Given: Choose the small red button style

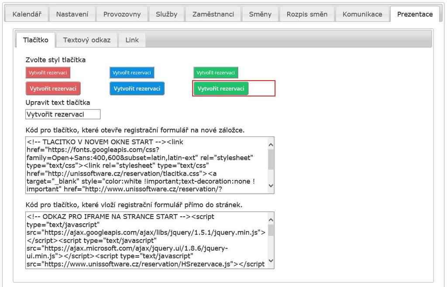Looking at the screenshot, I should [x=48, y=72].
